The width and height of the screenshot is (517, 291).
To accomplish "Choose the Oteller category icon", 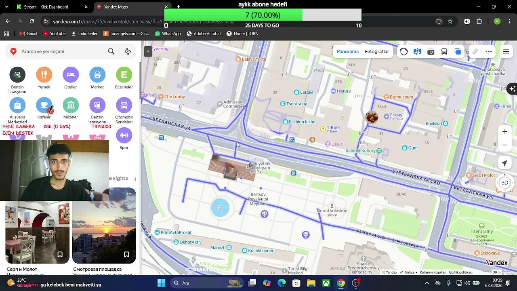I will (71, 75).
